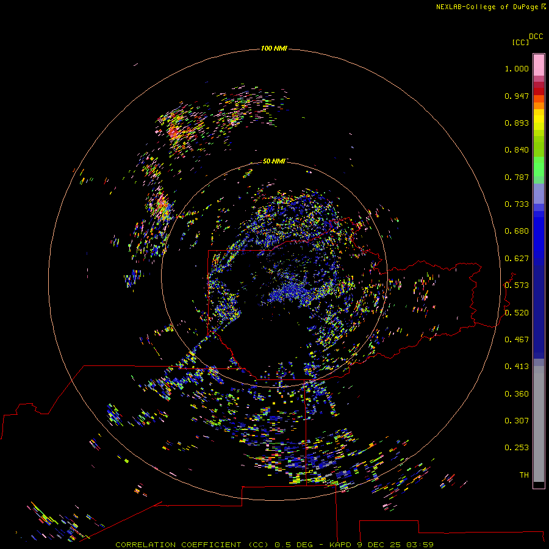Choose the yellow segment near 0.893
Viewport: 549px width, 549px height.
coord(539,119)
